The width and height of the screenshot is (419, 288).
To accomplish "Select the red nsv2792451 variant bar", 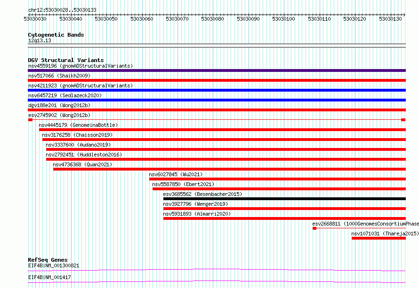I will click(226, 159).
